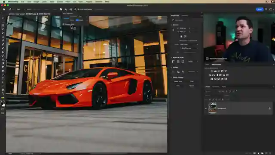Select the Brush tool
This screenshot has width=275, height=155.
[x=3, y=48]
